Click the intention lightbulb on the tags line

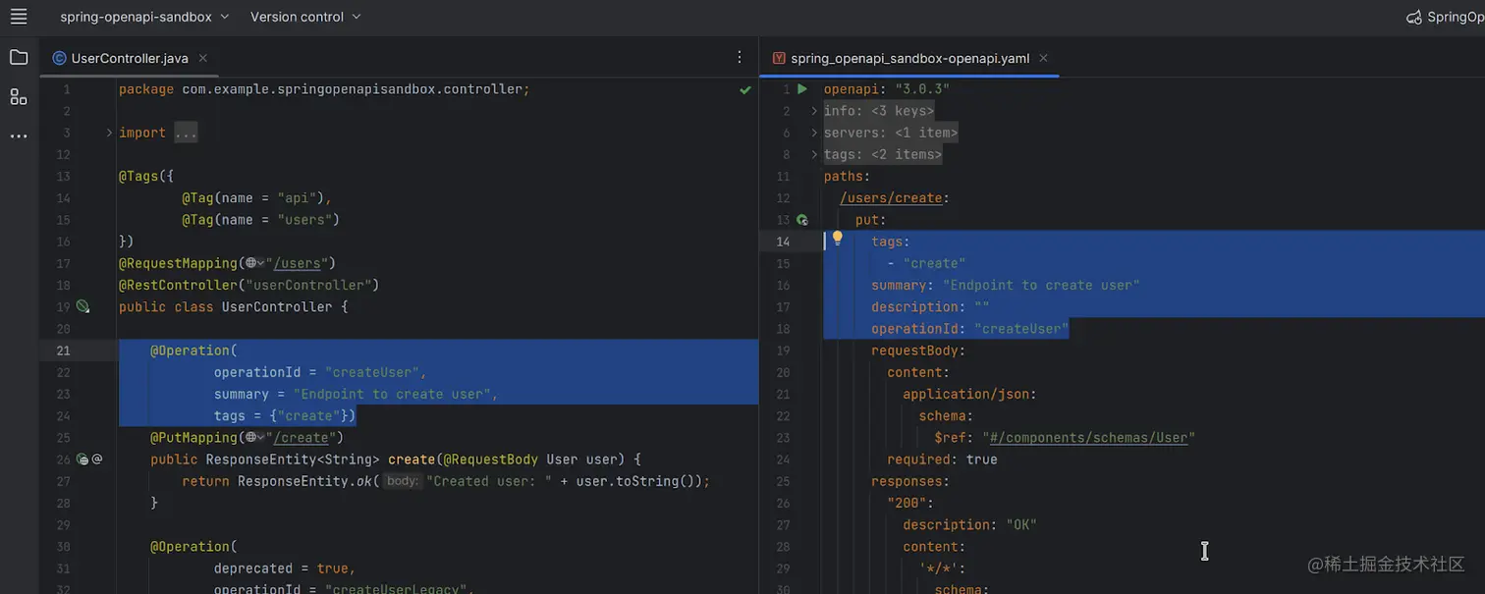point(836,237)
